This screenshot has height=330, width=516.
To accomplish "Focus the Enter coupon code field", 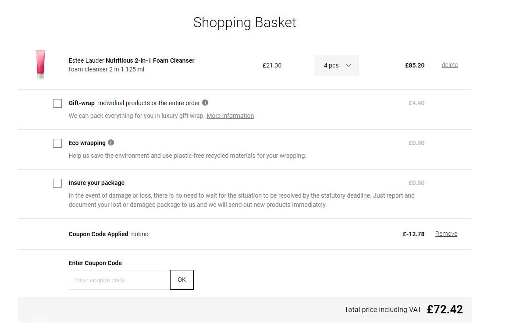I will (119, 280).
